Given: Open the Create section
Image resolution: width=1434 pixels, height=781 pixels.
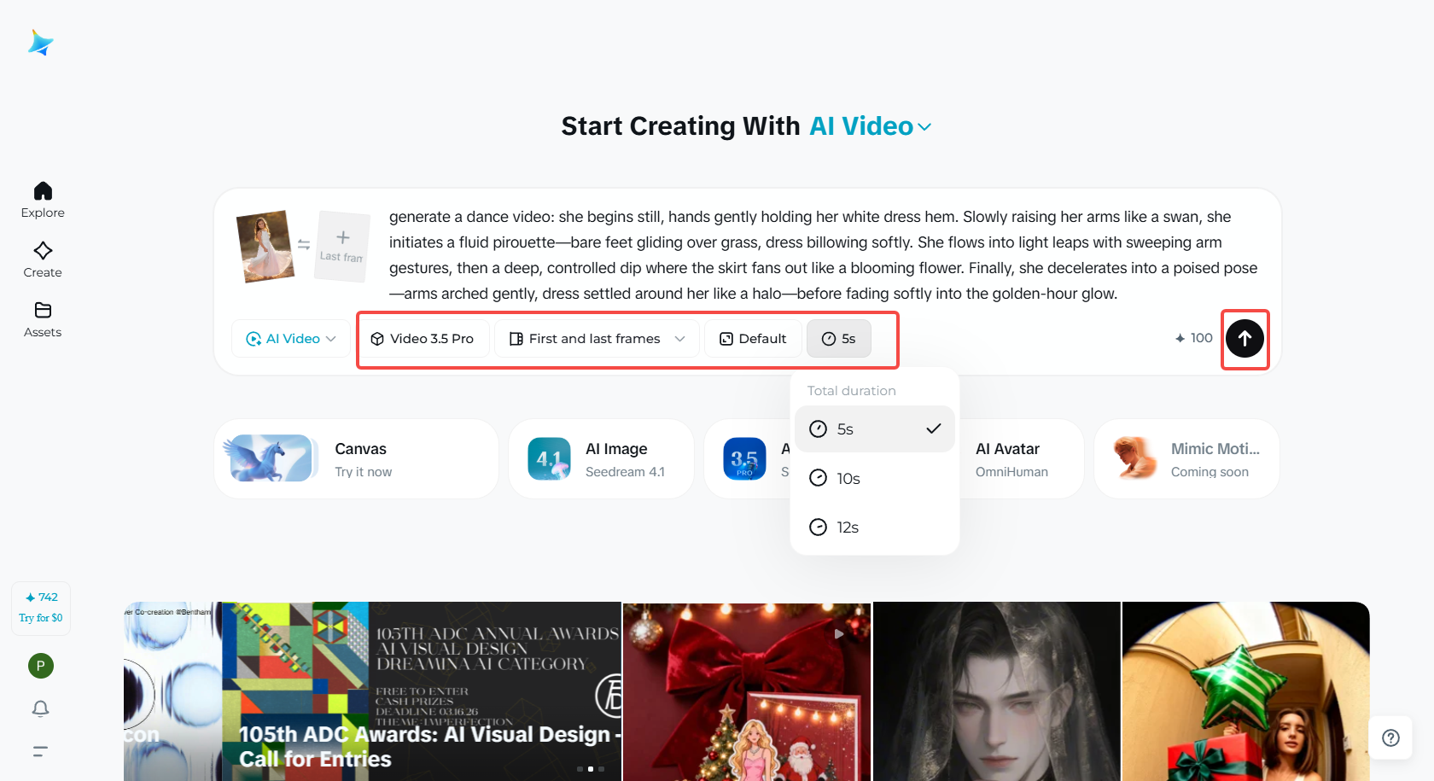Looking at the screenshot, I should tap(43, 259).
